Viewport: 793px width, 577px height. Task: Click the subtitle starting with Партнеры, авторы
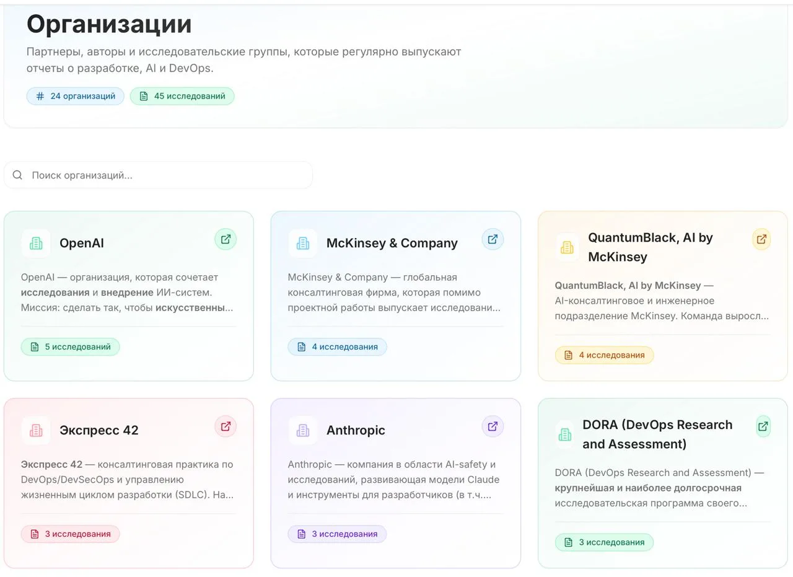(244, 60)
